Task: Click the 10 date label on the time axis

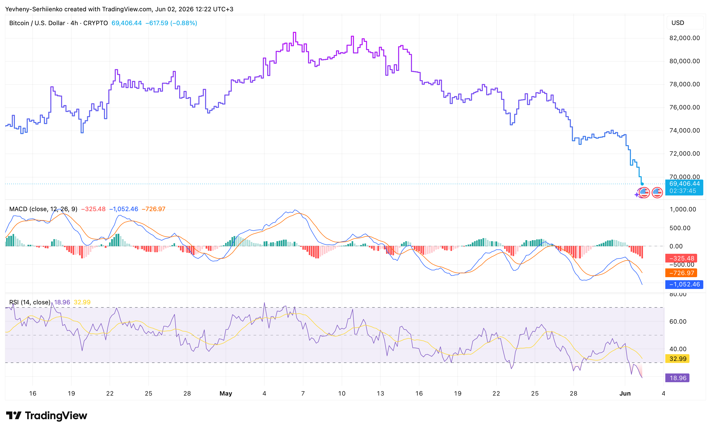Action: tap(342, 393)
